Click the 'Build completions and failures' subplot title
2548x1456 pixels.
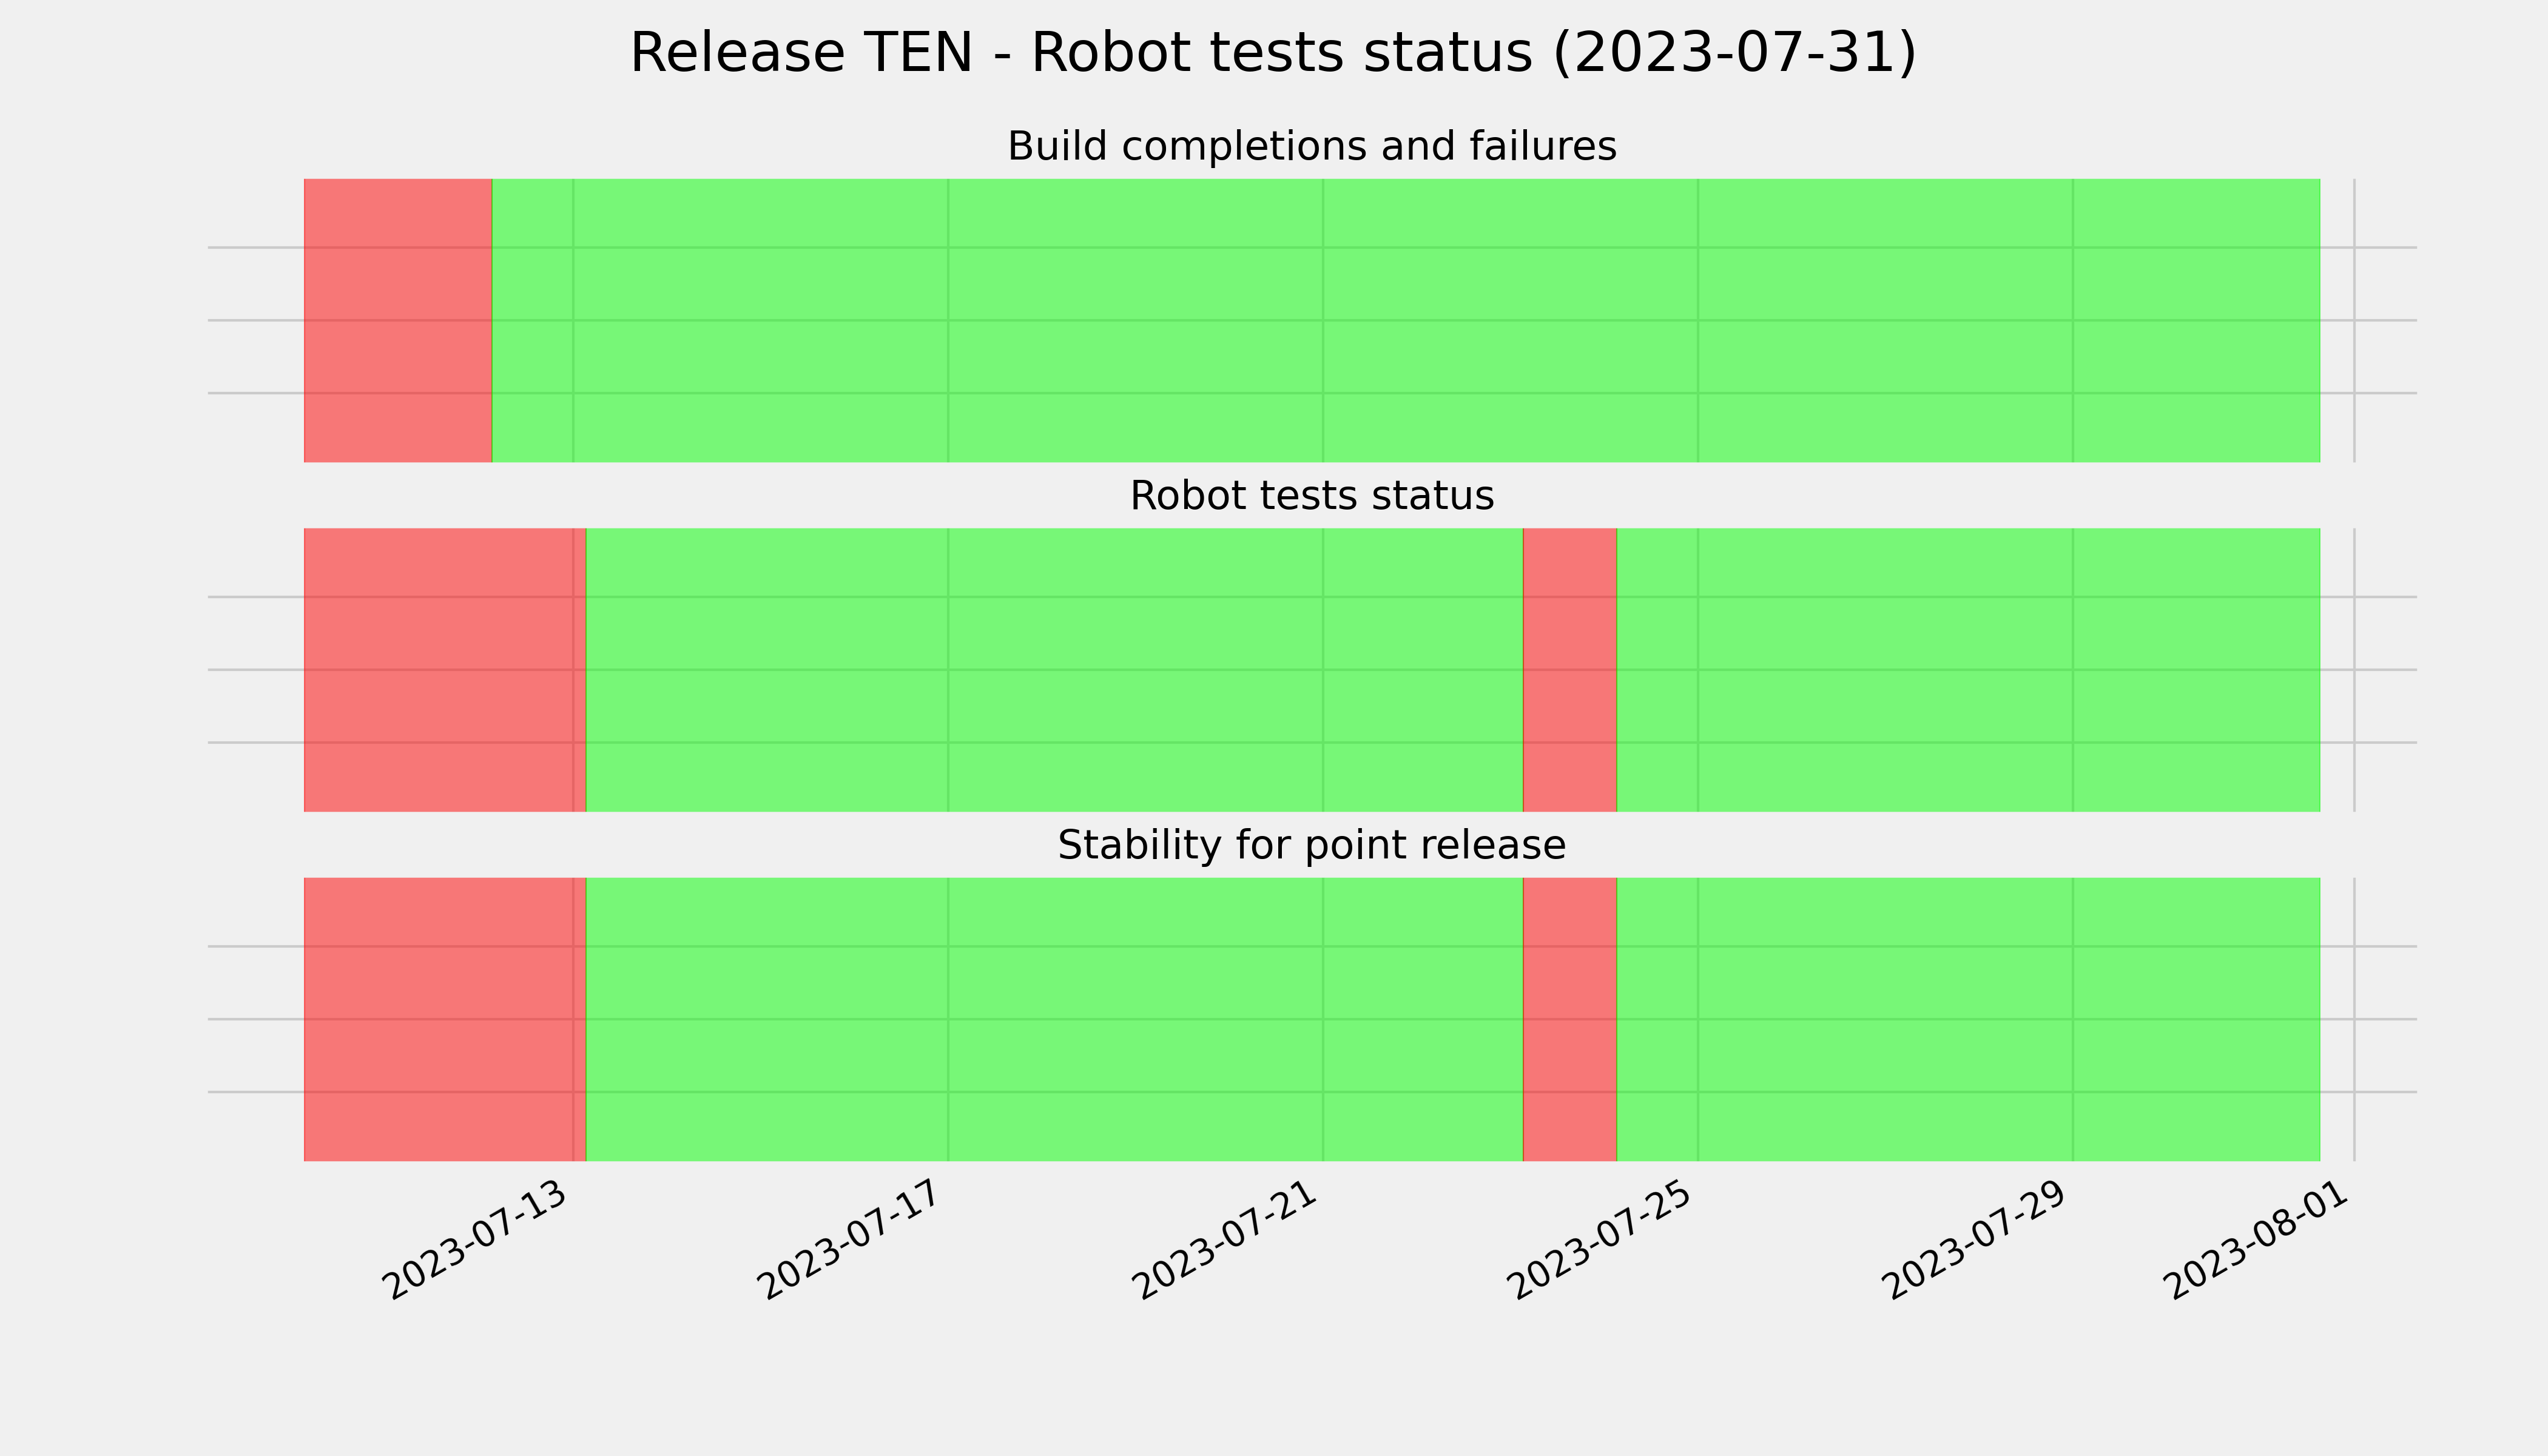1311,146
